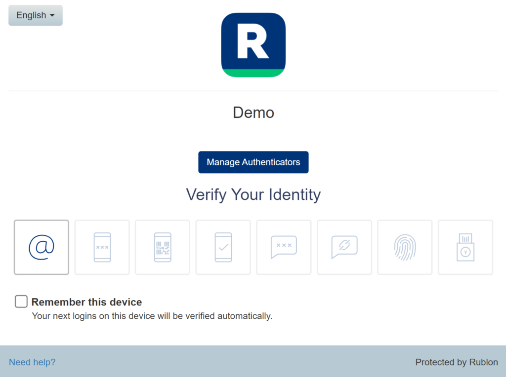This screenshot has width=506, height=377.
Task: Select the Email Link @ authentication method
Action: click(42, 247)
